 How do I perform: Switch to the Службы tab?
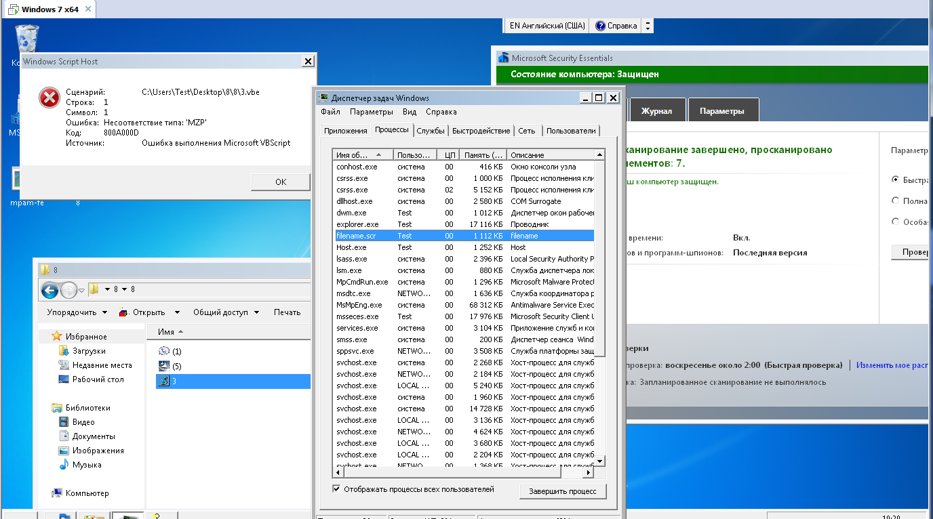pos(431,131)
